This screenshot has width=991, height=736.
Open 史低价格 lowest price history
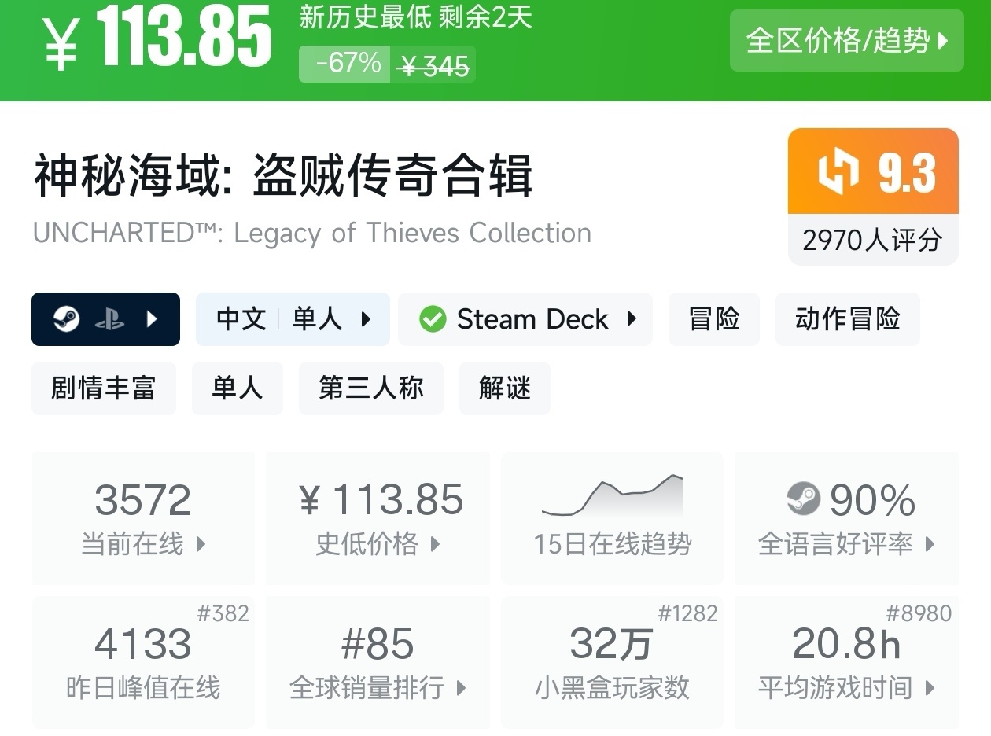[378, 543]
